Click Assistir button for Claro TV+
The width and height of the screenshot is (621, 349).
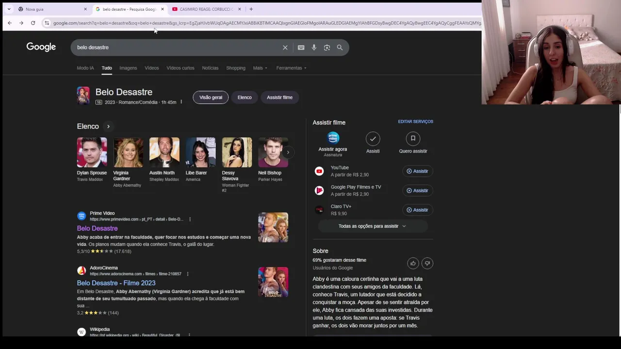(x=417, y=210)
